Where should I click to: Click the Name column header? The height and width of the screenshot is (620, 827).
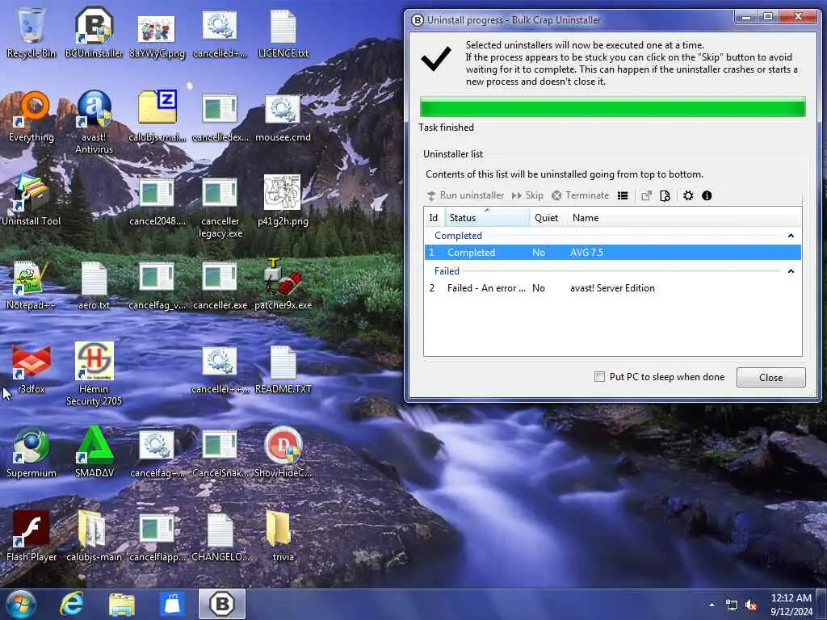[x=684, y=217]
